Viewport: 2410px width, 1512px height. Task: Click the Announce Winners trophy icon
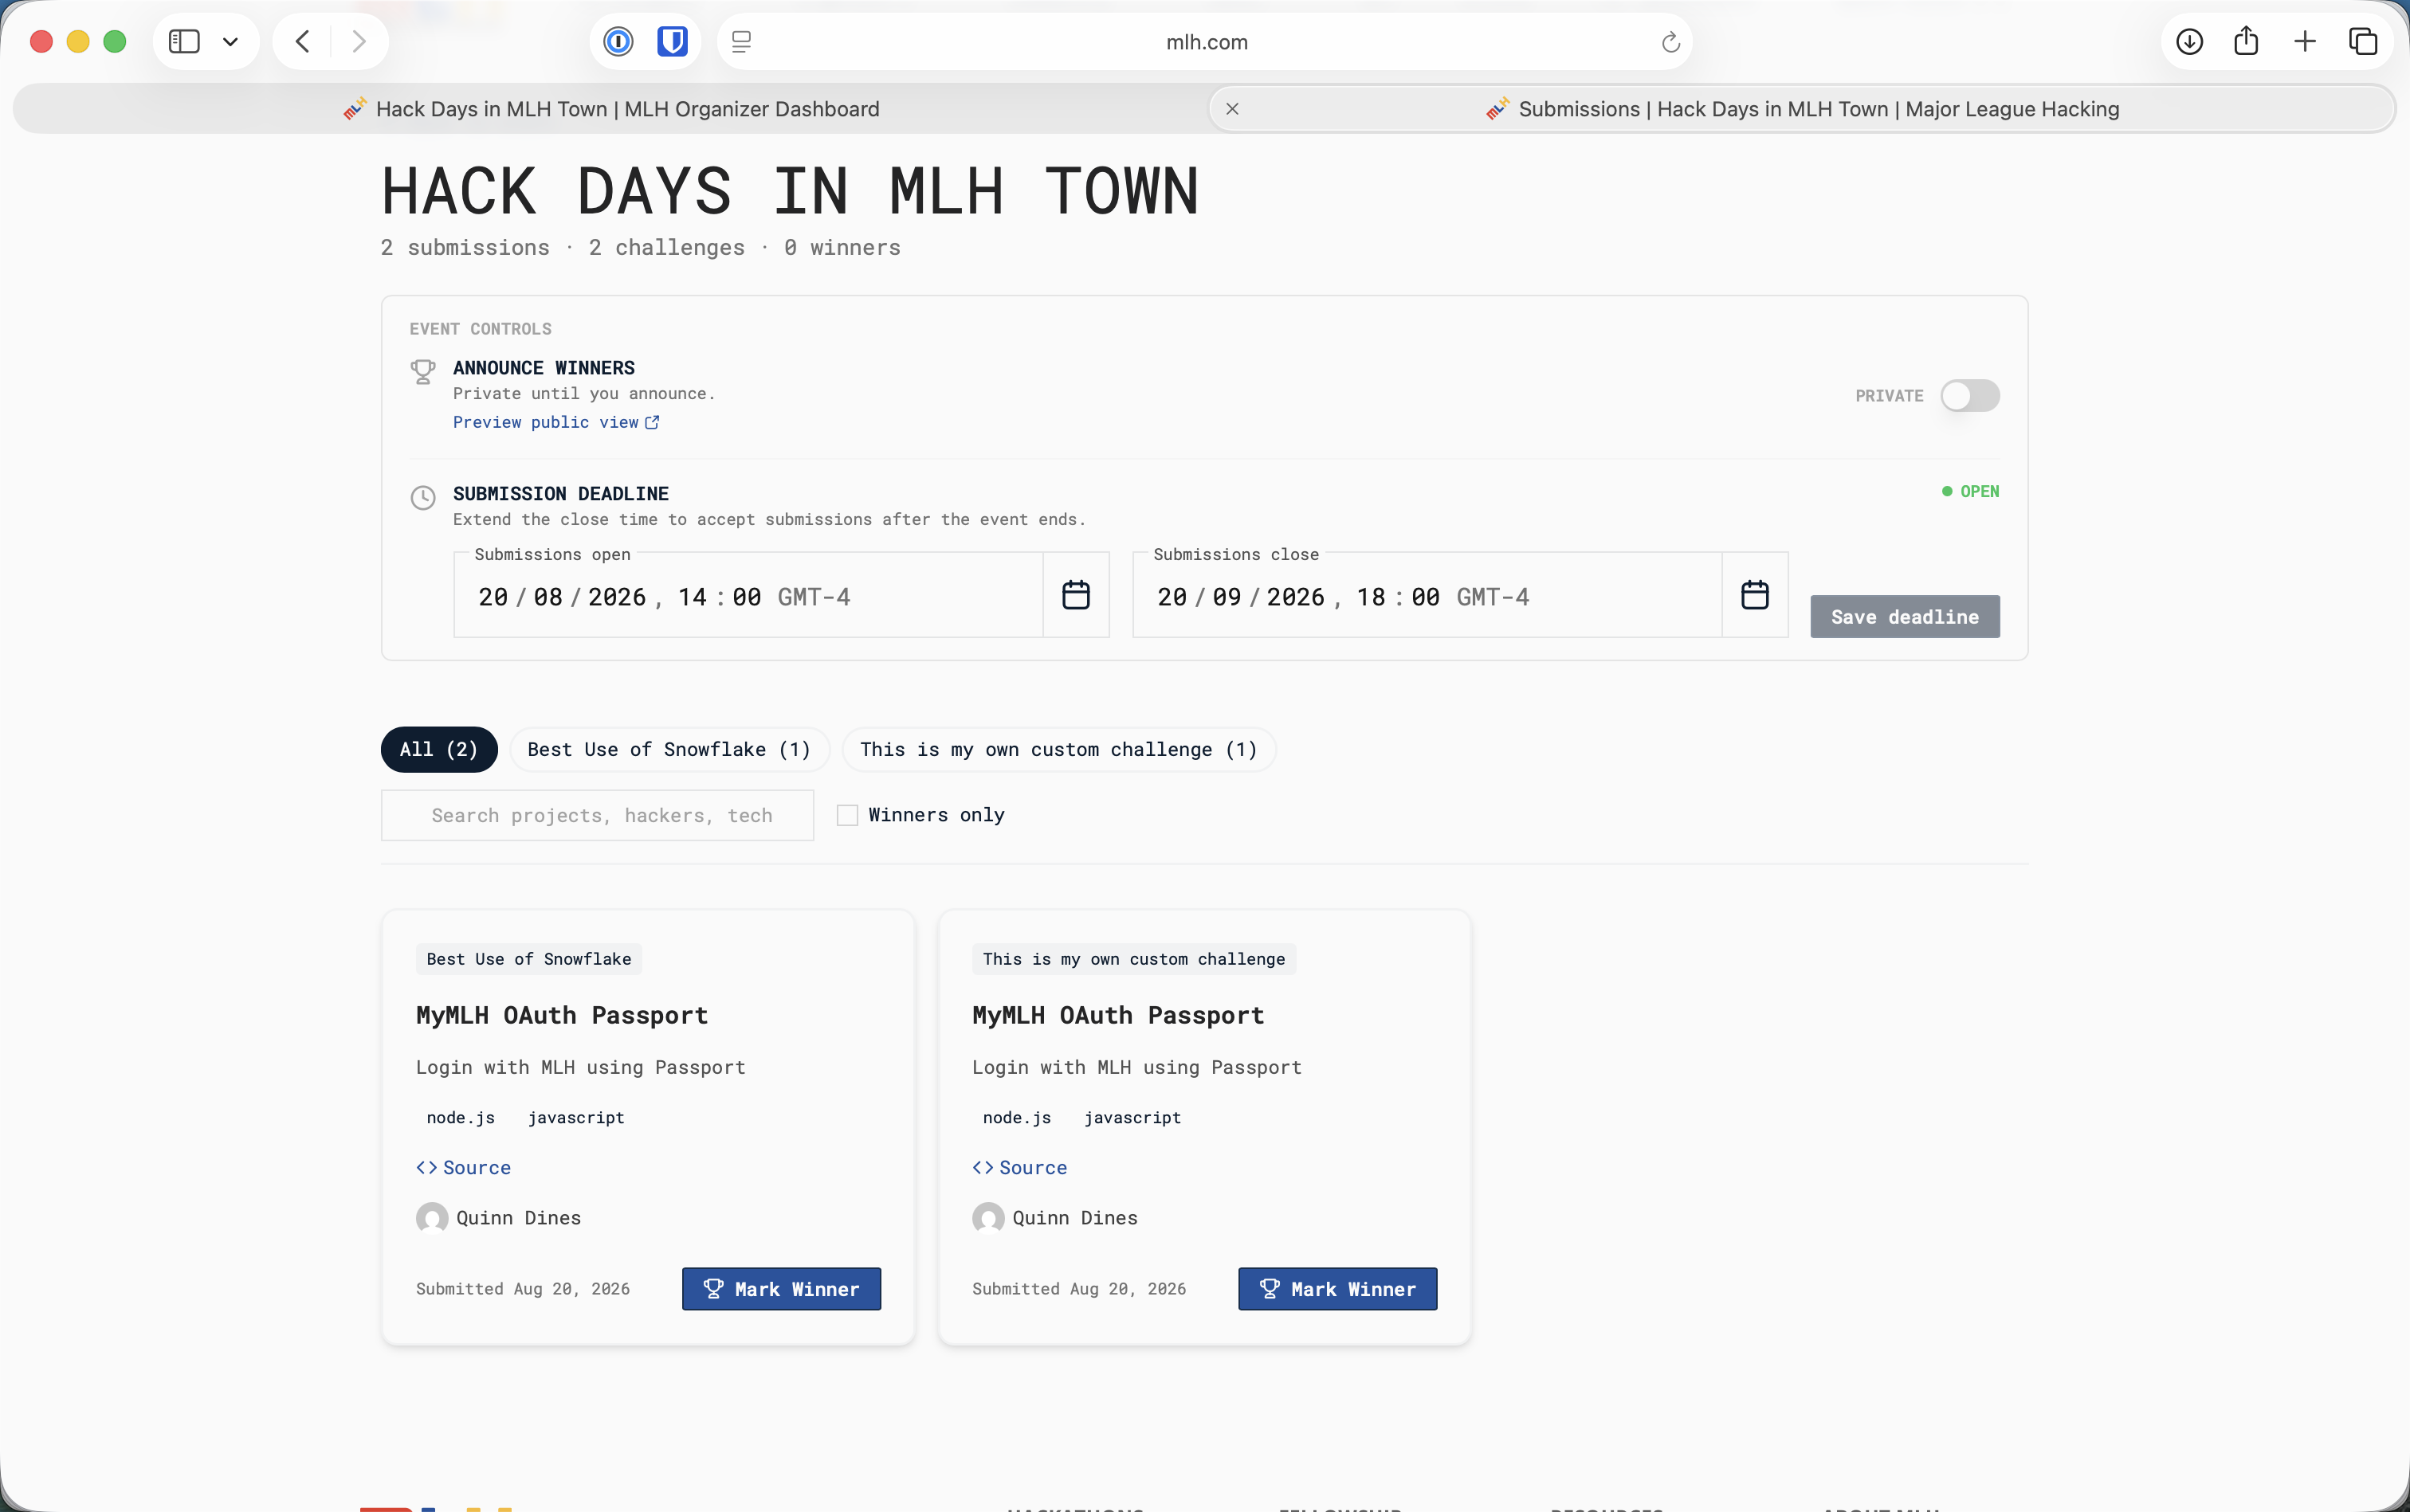point(423,371)
